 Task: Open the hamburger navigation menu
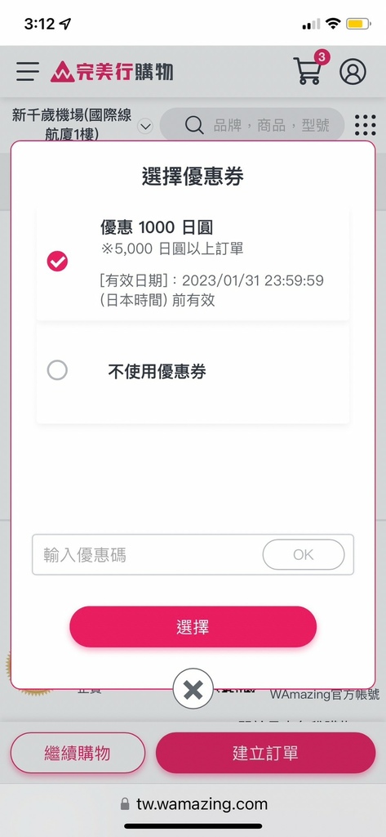pos(28,72)
